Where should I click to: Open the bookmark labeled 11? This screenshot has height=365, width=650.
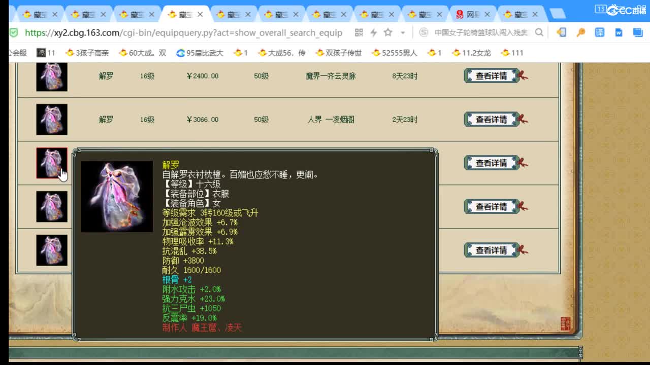(x=46, y=53)
